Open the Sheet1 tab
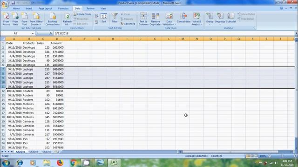 point(20,152)
